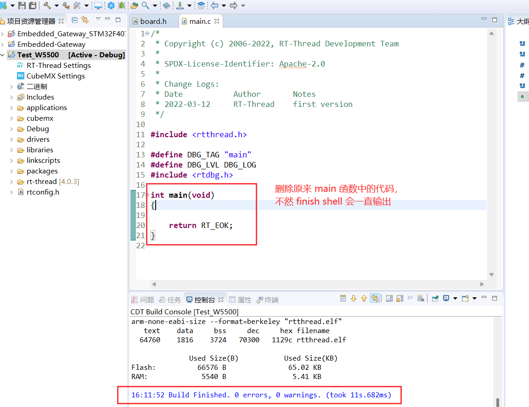Open the 终端 (Terminal) tab

[271, 300]
